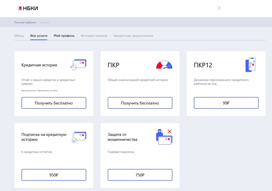Viewport: 272px width, 191px height.
Task: Buy fraud protection for 750₽
Action: pyautogui.click(x=140, y=175)
